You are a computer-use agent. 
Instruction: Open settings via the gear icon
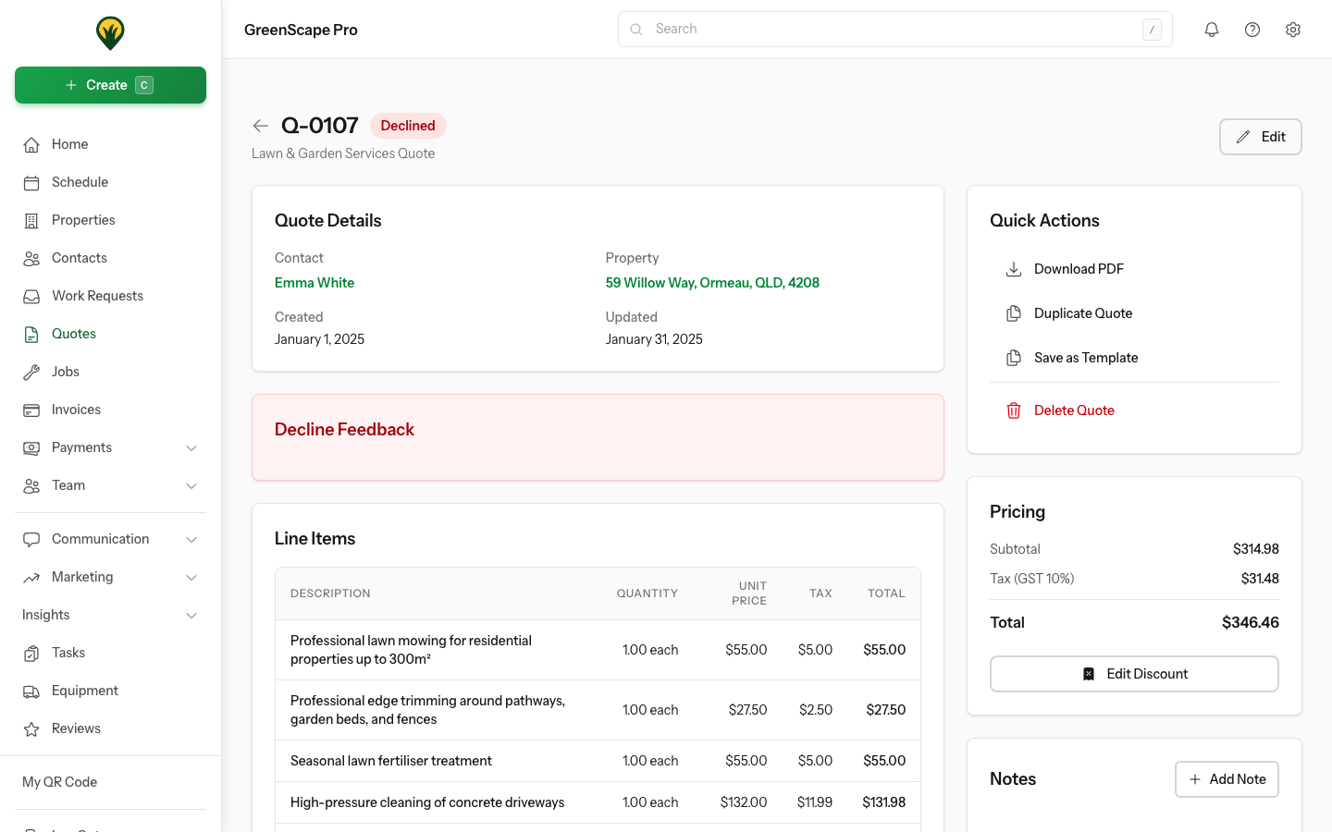tap(1293, 29)
